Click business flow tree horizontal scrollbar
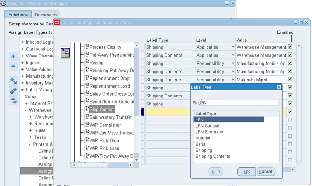Image resolution: width=312 pixels, height=186 pixels. click(x=92, y=165)
